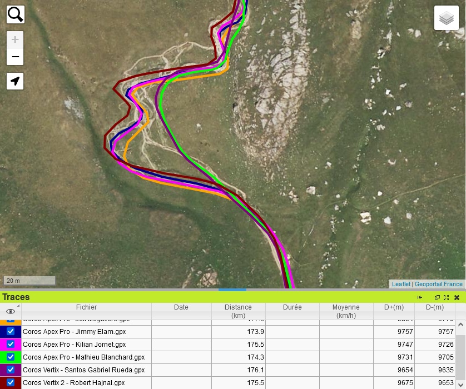Uncheck the Mathieu Blanchard trace checkbox

[11, 357]
